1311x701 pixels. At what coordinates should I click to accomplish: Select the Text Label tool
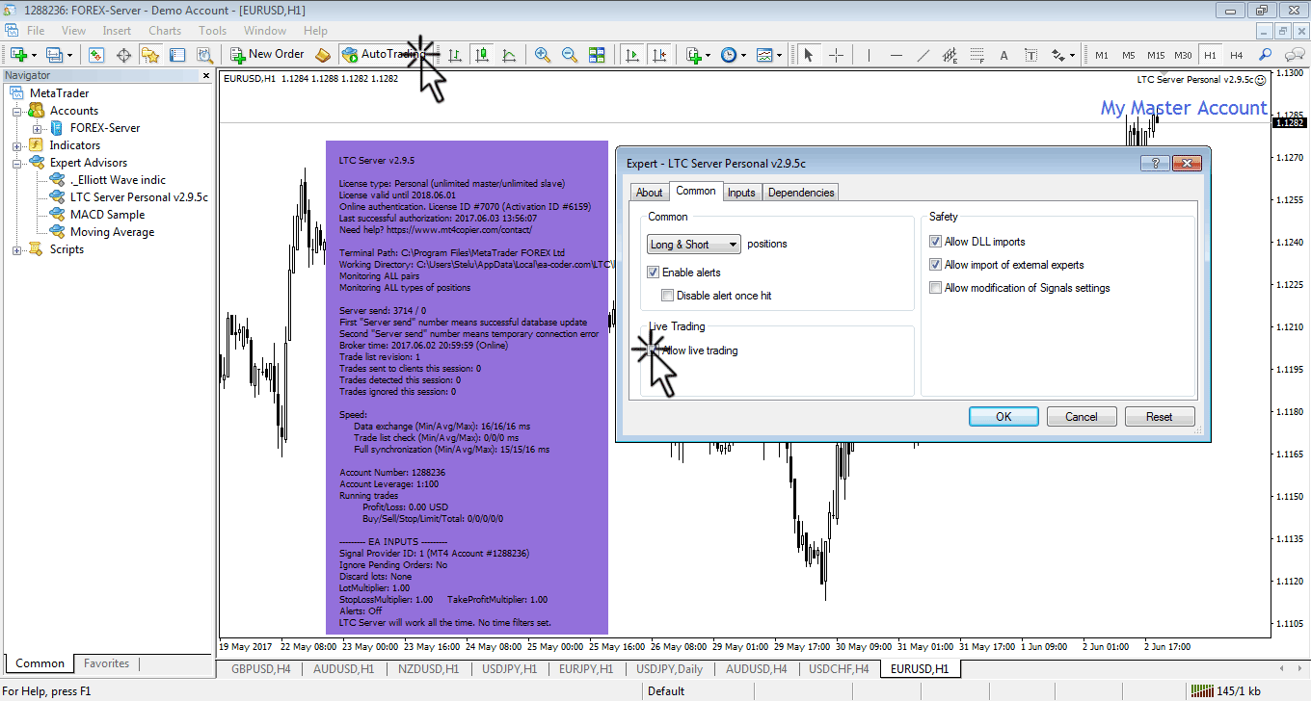coord(1031,55)
